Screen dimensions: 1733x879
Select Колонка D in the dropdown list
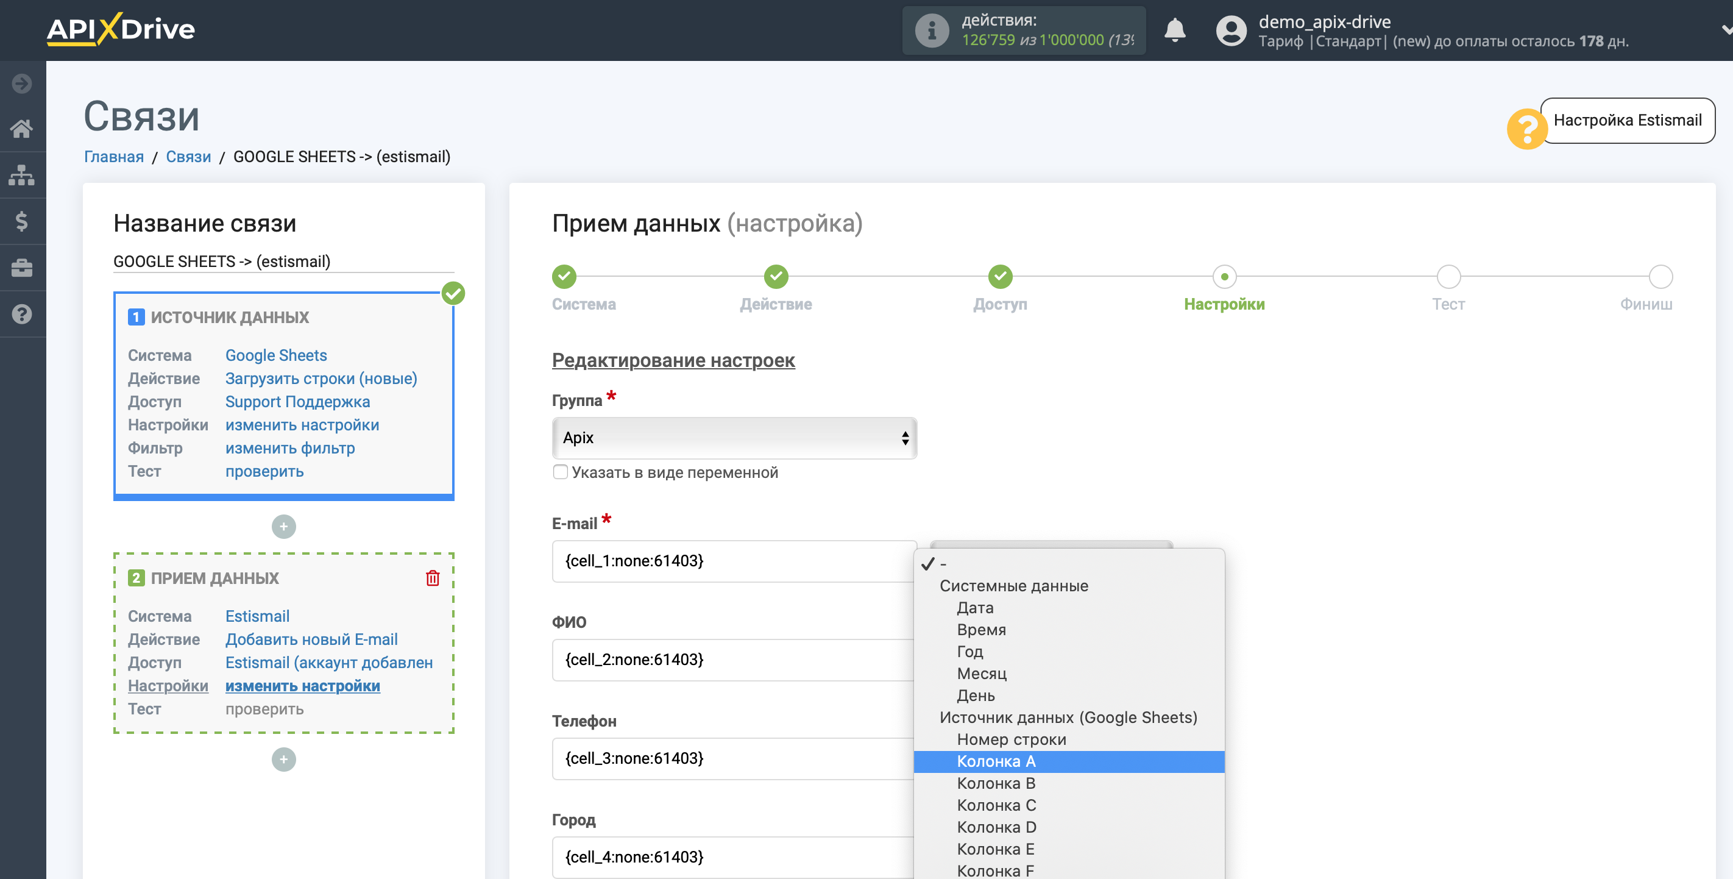(x=1069, y=827)
